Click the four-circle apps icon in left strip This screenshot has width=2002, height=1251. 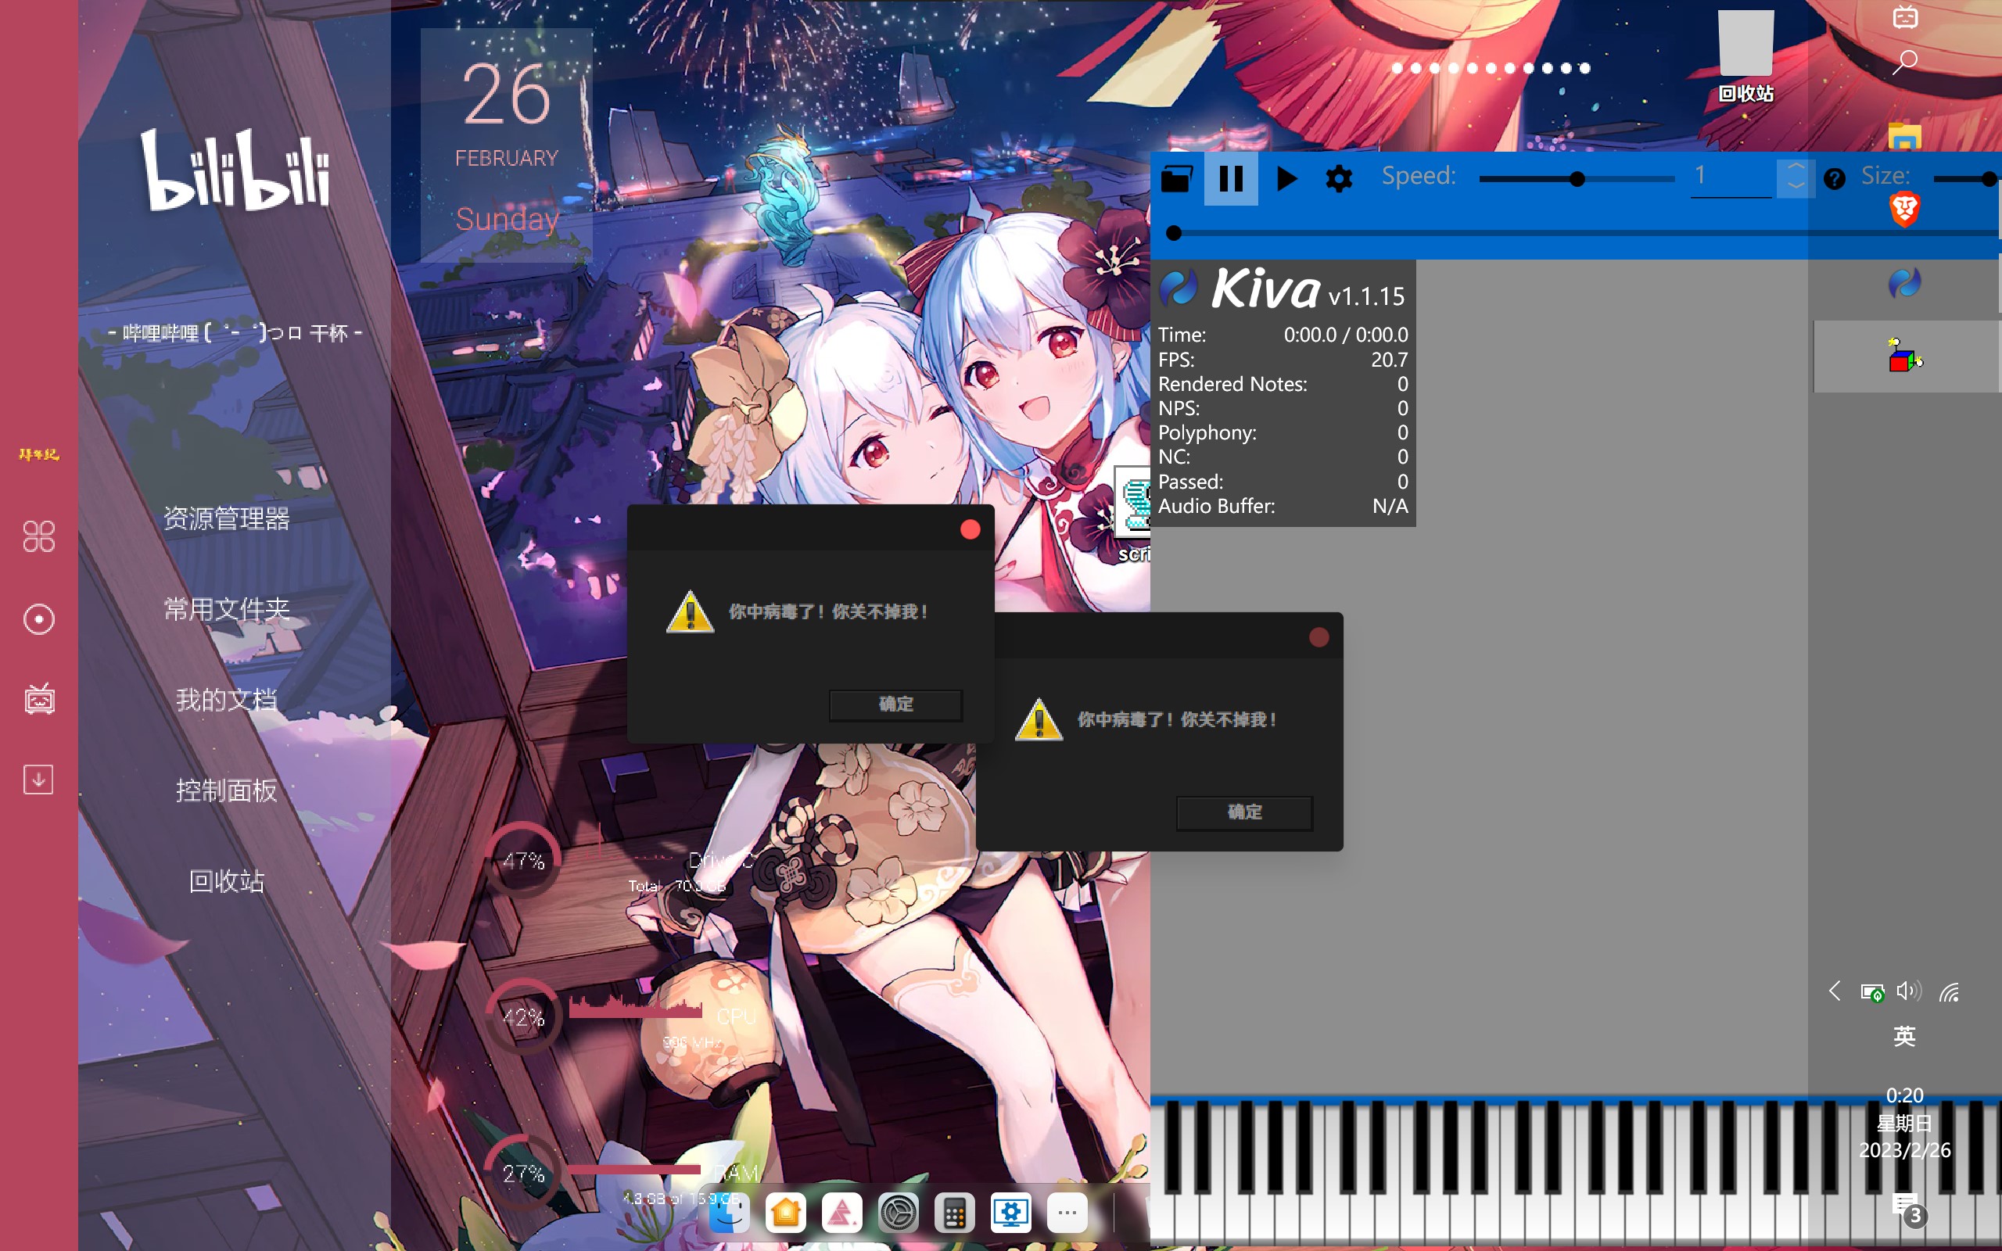(x=39, y=536)
